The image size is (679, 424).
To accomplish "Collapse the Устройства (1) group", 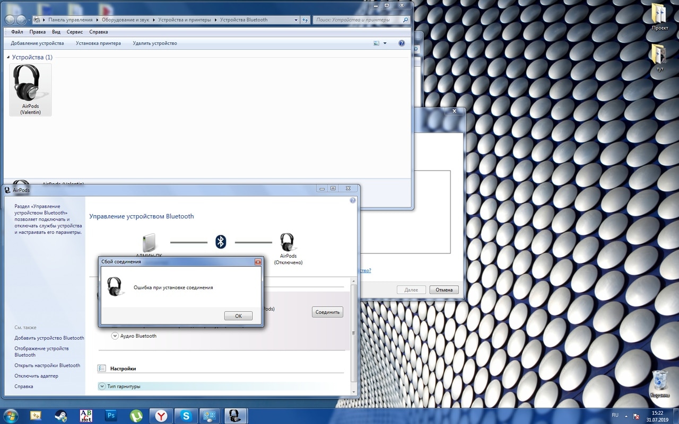I will (x=8, y=57).
